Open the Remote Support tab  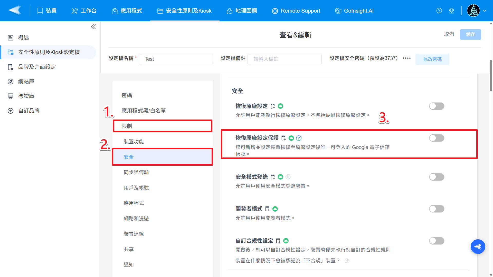click(296, 11)
